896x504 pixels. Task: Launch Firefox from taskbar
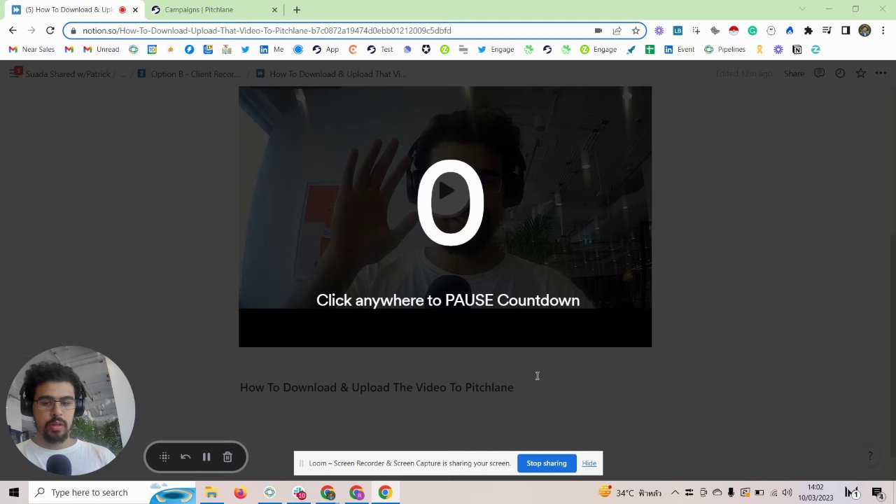[x=240, y=493]
